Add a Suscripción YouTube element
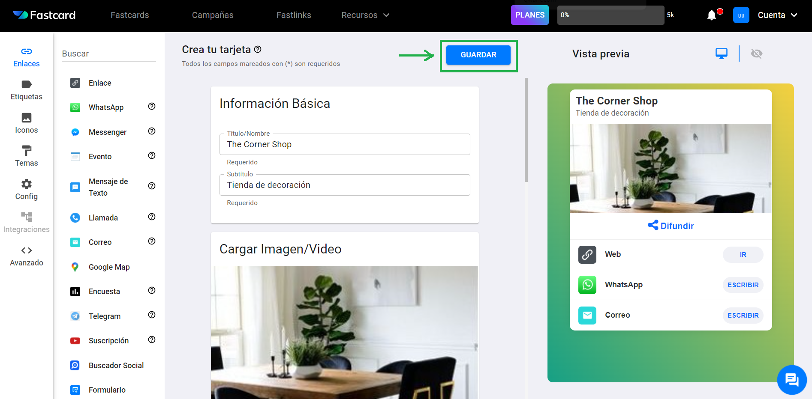Viewport: 812px width, 399px height. [x=108, y=341]
